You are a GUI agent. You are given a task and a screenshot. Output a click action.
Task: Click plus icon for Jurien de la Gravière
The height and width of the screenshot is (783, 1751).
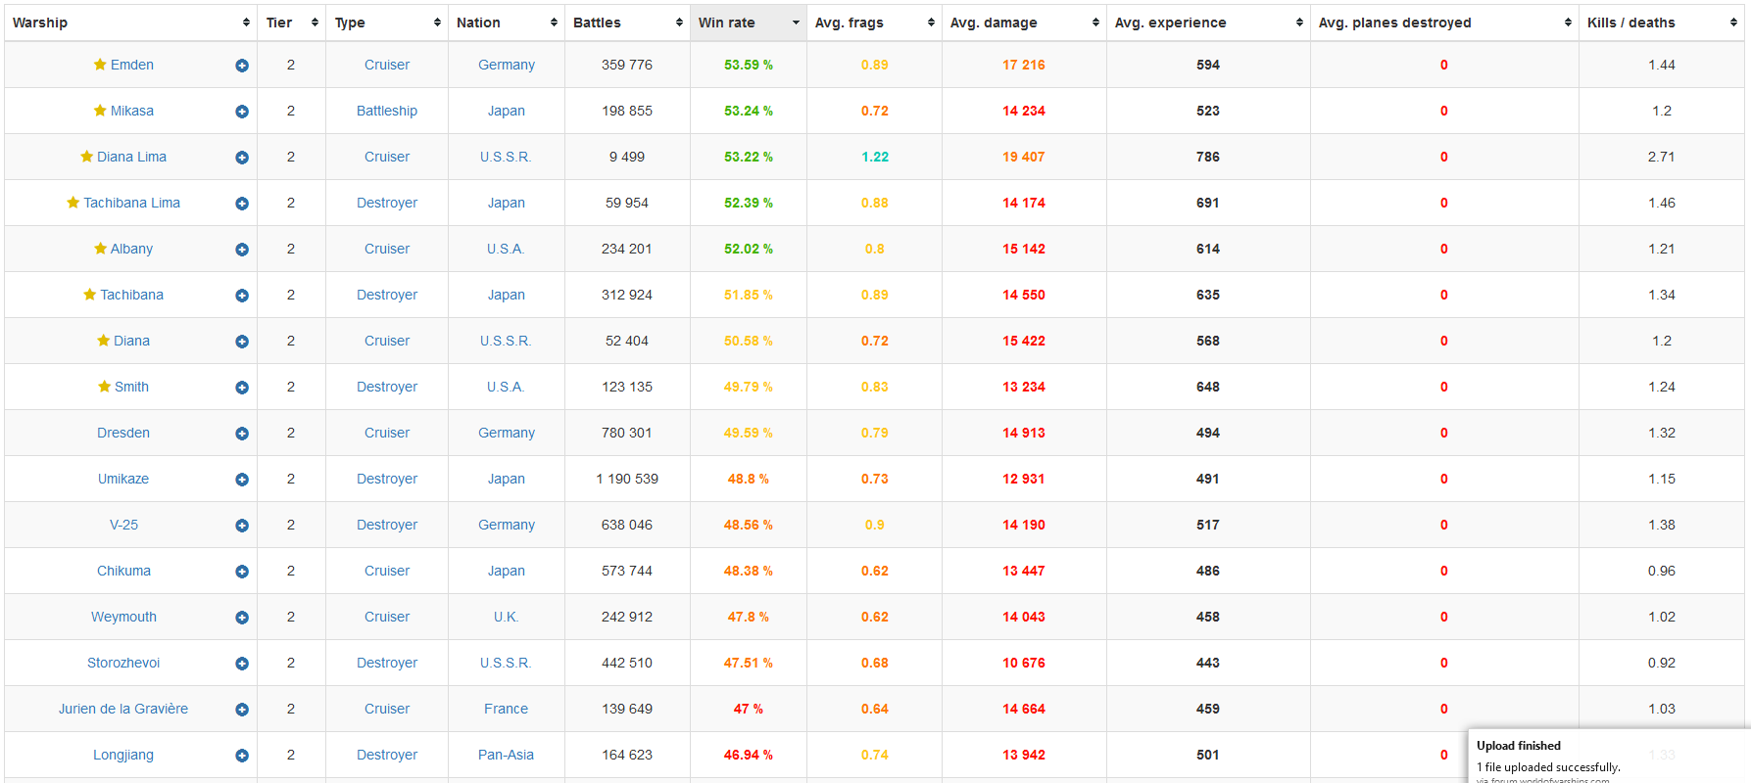[x=242, y=710]
